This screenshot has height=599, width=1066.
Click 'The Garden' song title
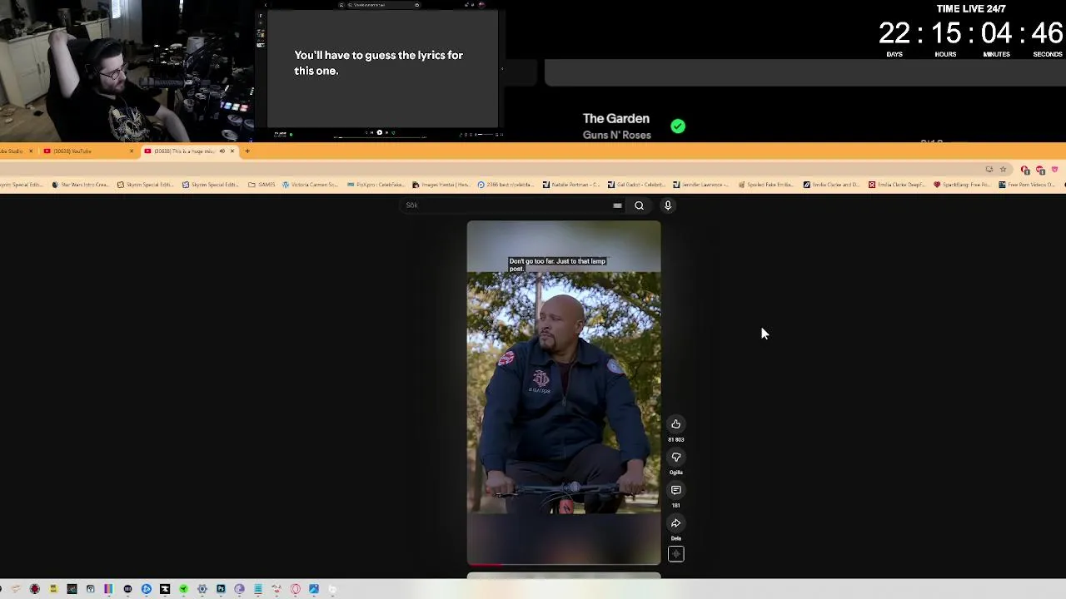tap(616, 118)
